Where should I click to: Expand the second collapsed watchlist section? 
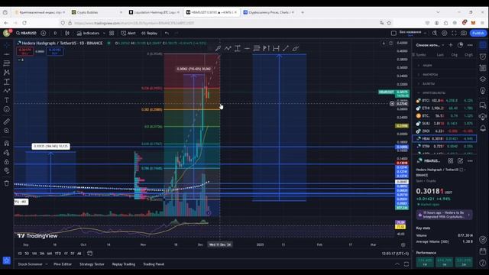[419, 75]
